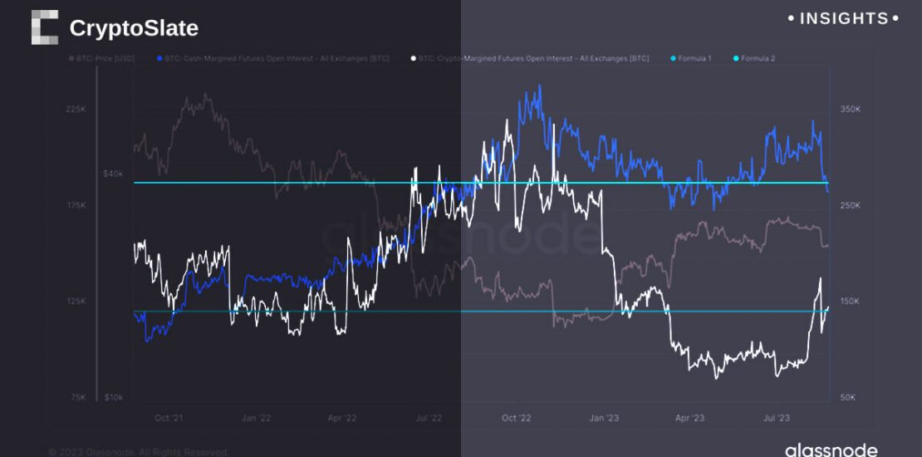Screen dimensions: 922x457
Task: Click the Glassnode copyright notice text
Action: [138, 452]
